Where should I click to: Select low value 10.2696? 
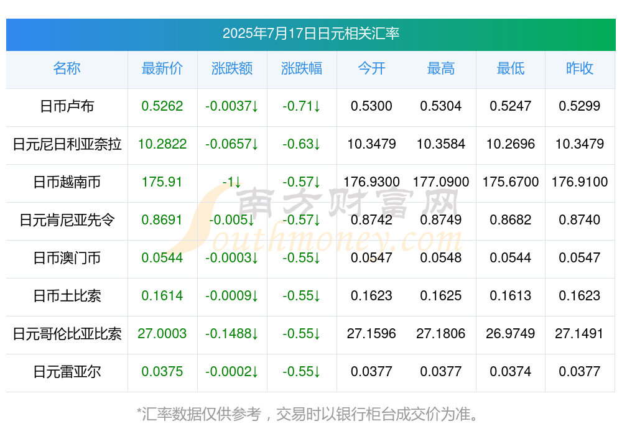(x=511, y=144)
